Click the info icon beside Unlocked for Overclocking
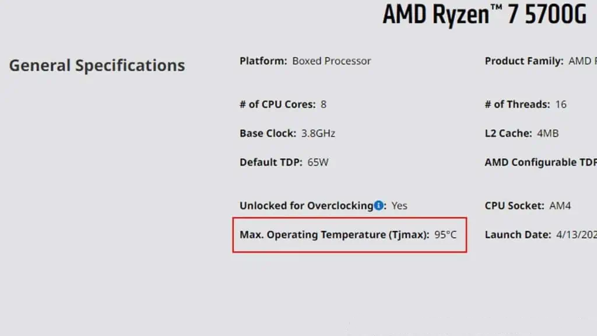Viewport: 597px width, 336px height. (x=378, y=205)
